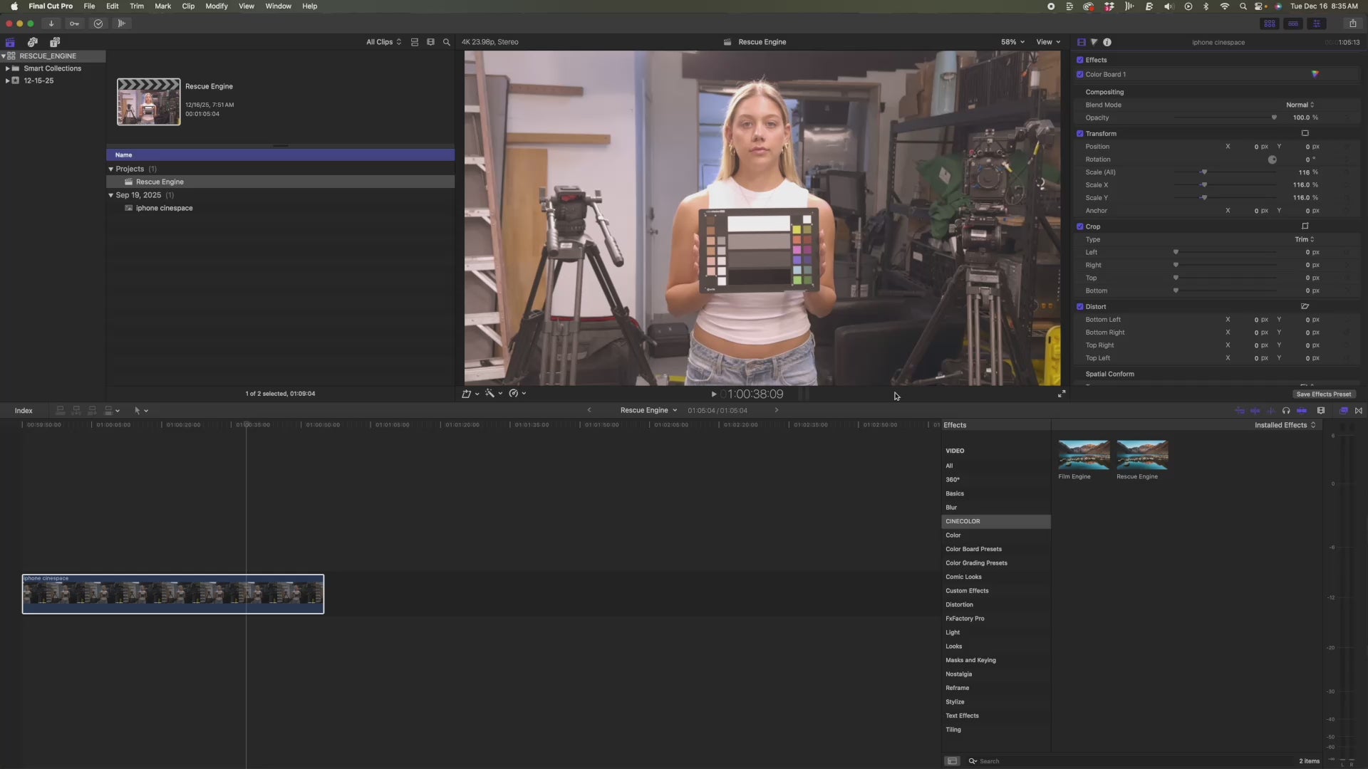Select the CINECOLOR effects category
This screenshot has height=769, width=1368.
[x=963, y=521]
